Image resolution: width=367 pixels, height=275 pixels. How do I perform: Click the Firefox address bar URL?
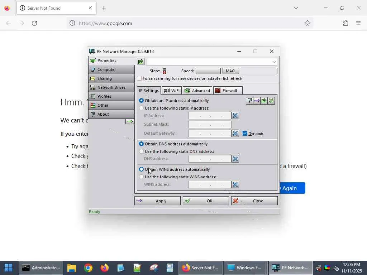pos(105,23)
